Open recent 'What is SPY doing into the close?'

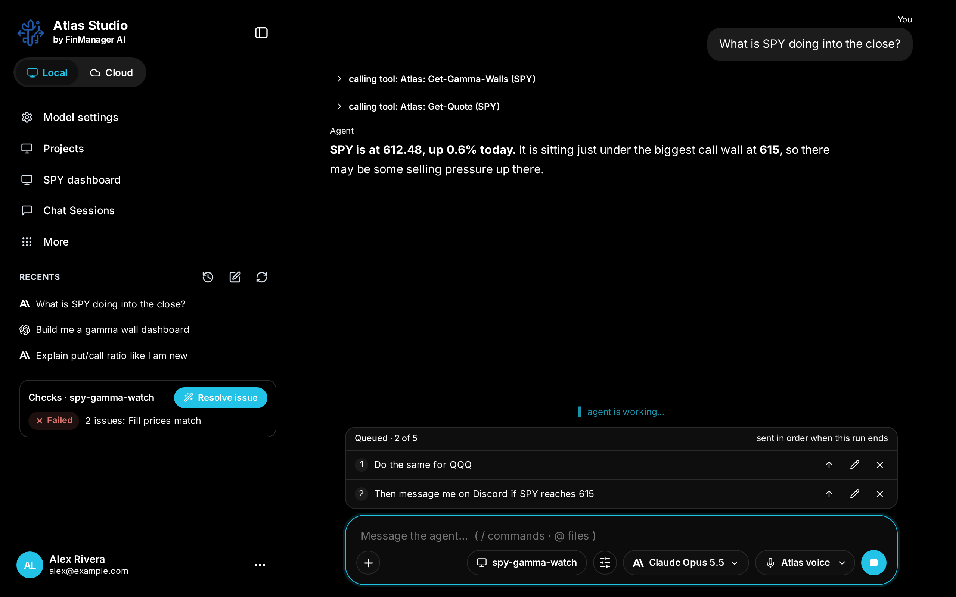click(x=103, y=304)
